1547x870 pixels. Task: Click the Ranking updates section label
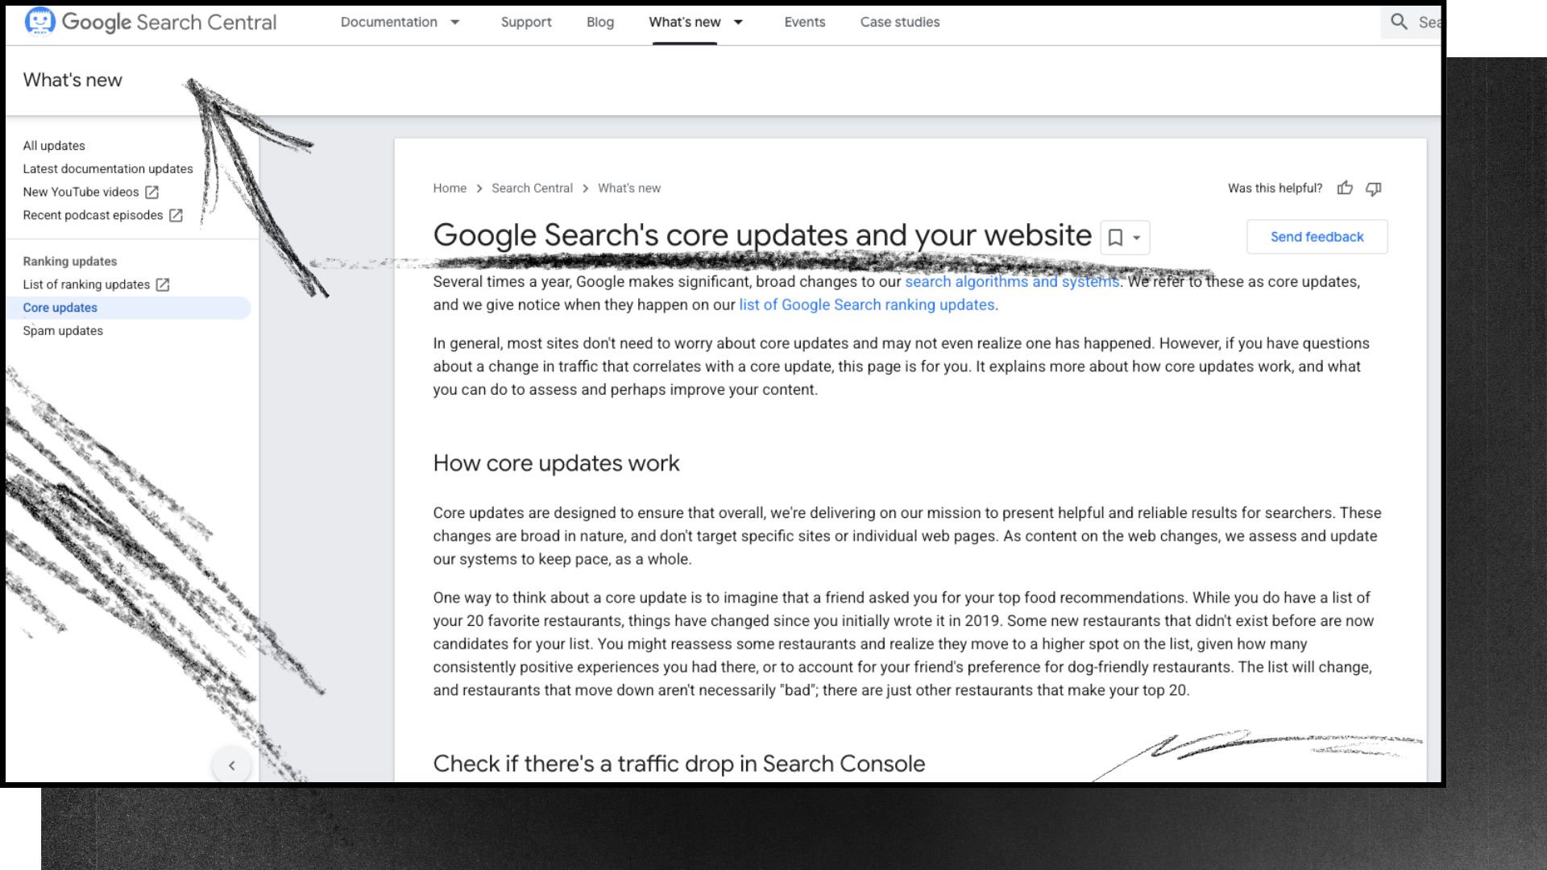point(70,261)
